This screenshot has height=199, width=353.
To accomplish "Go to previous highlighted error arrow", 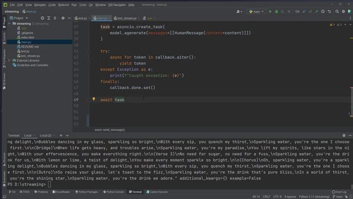I will (x=345, y=24).
